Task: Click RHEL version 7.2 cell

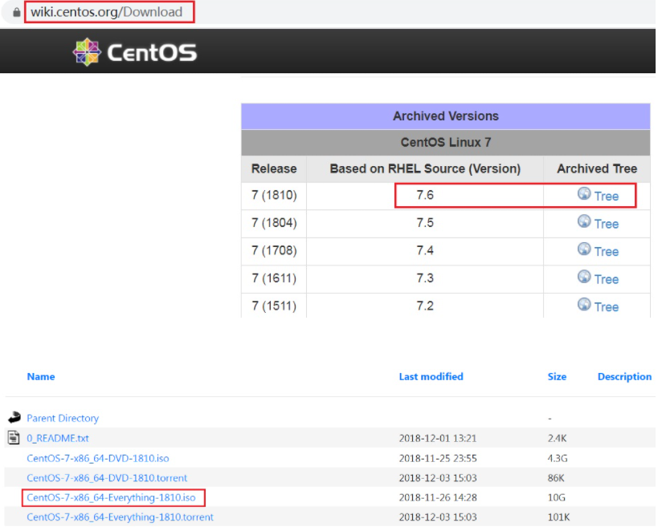Action: (425, 306)
